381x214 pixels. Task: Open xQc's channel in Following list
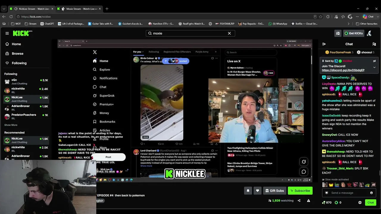26,82
